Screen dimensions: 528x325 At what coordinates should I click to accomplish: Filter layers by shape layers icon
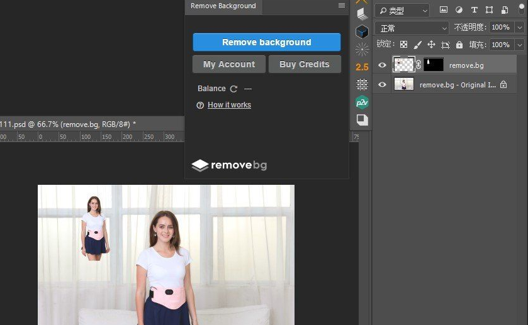pyautogui.click(x=489, y=10)
